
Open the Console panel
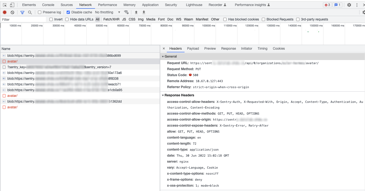[x=48, y=5]
